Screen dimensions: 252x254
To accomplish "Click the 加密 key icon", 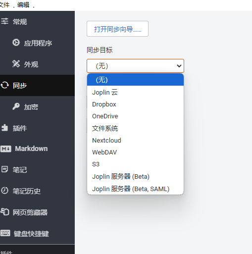I will point(16,106).
